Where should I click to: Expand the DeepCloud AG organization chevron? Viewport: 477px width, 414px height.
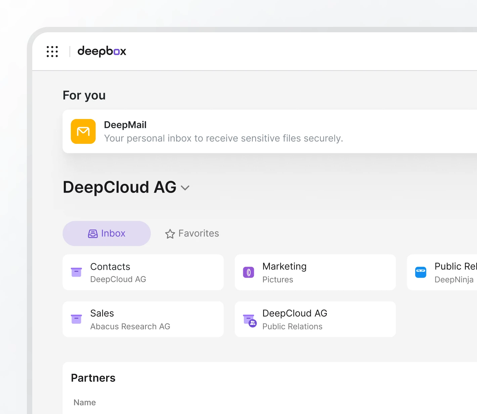coord(185,188)
